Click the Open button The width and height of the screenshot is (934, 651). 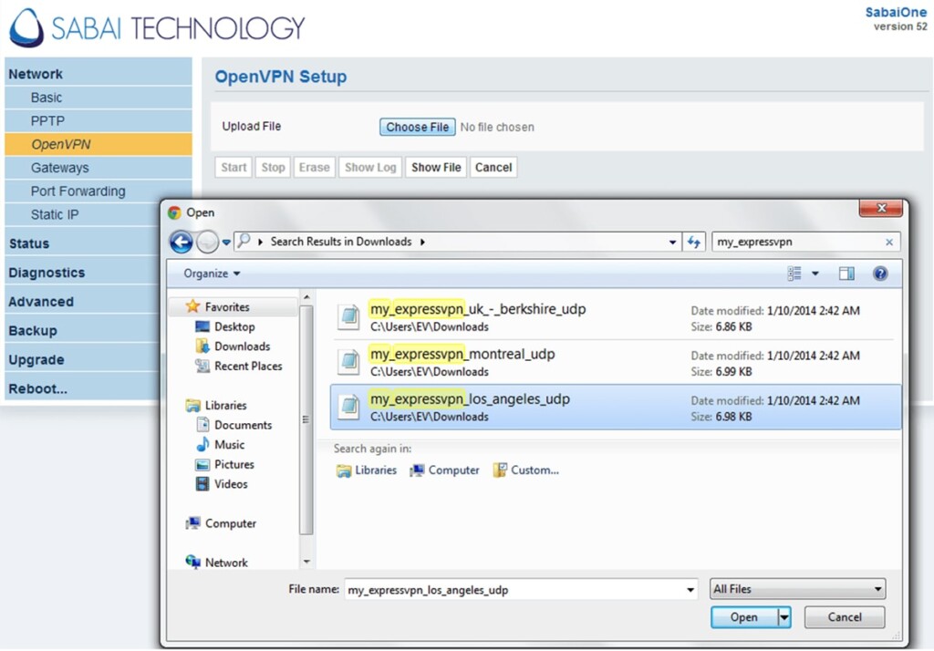(744, 617)
